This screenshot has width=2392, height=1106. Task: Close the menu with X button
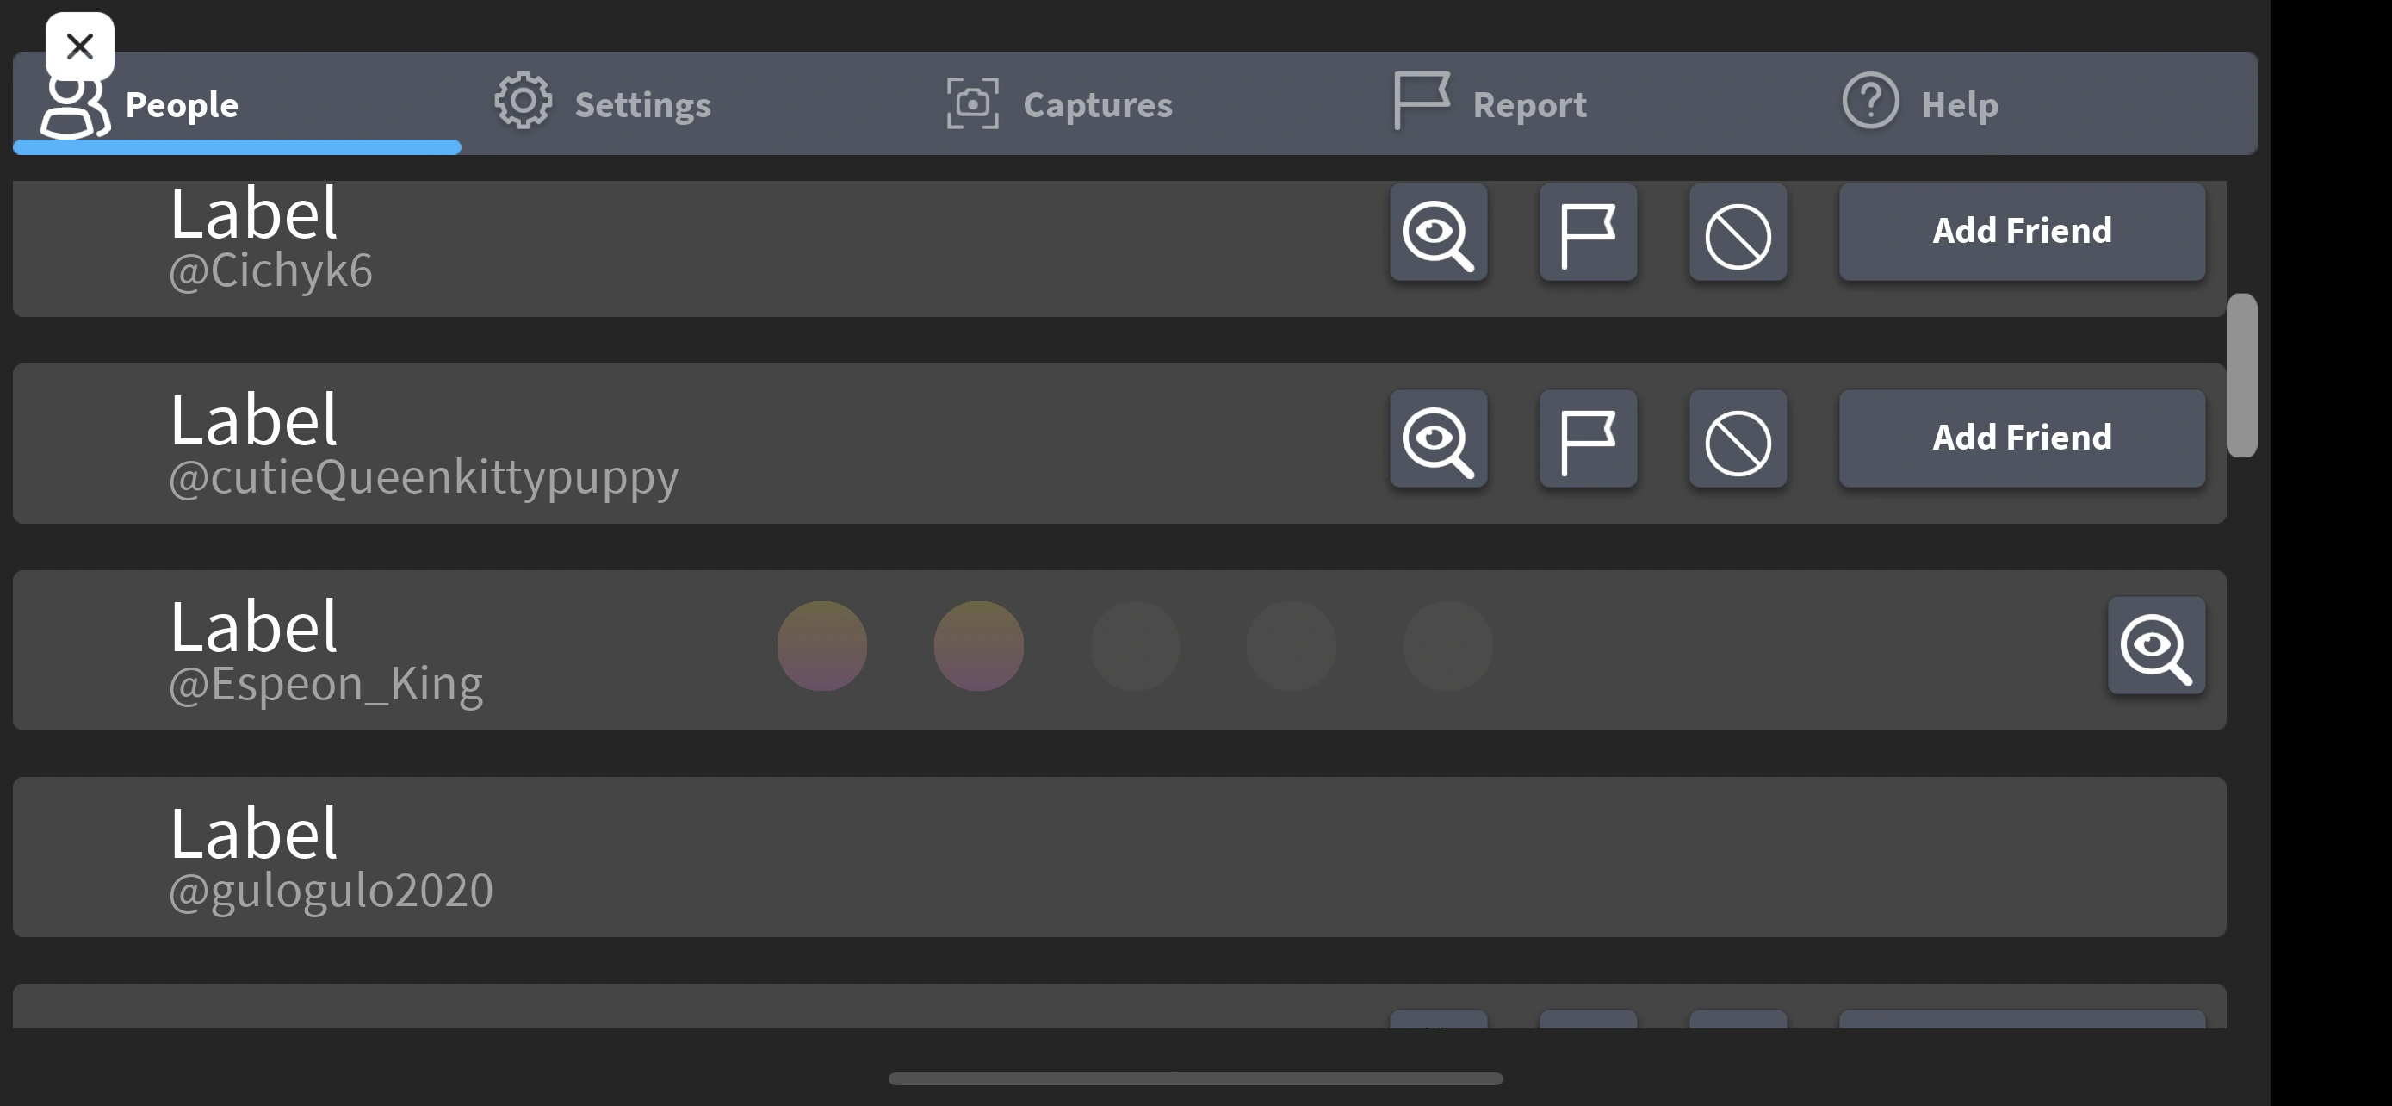click(x=80, y=46)
